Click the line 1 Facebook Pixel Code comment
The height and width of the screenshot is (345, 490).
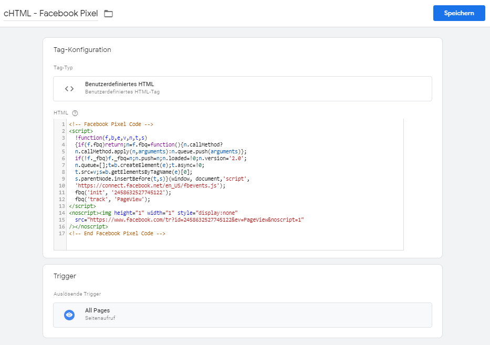click(111, 124)
